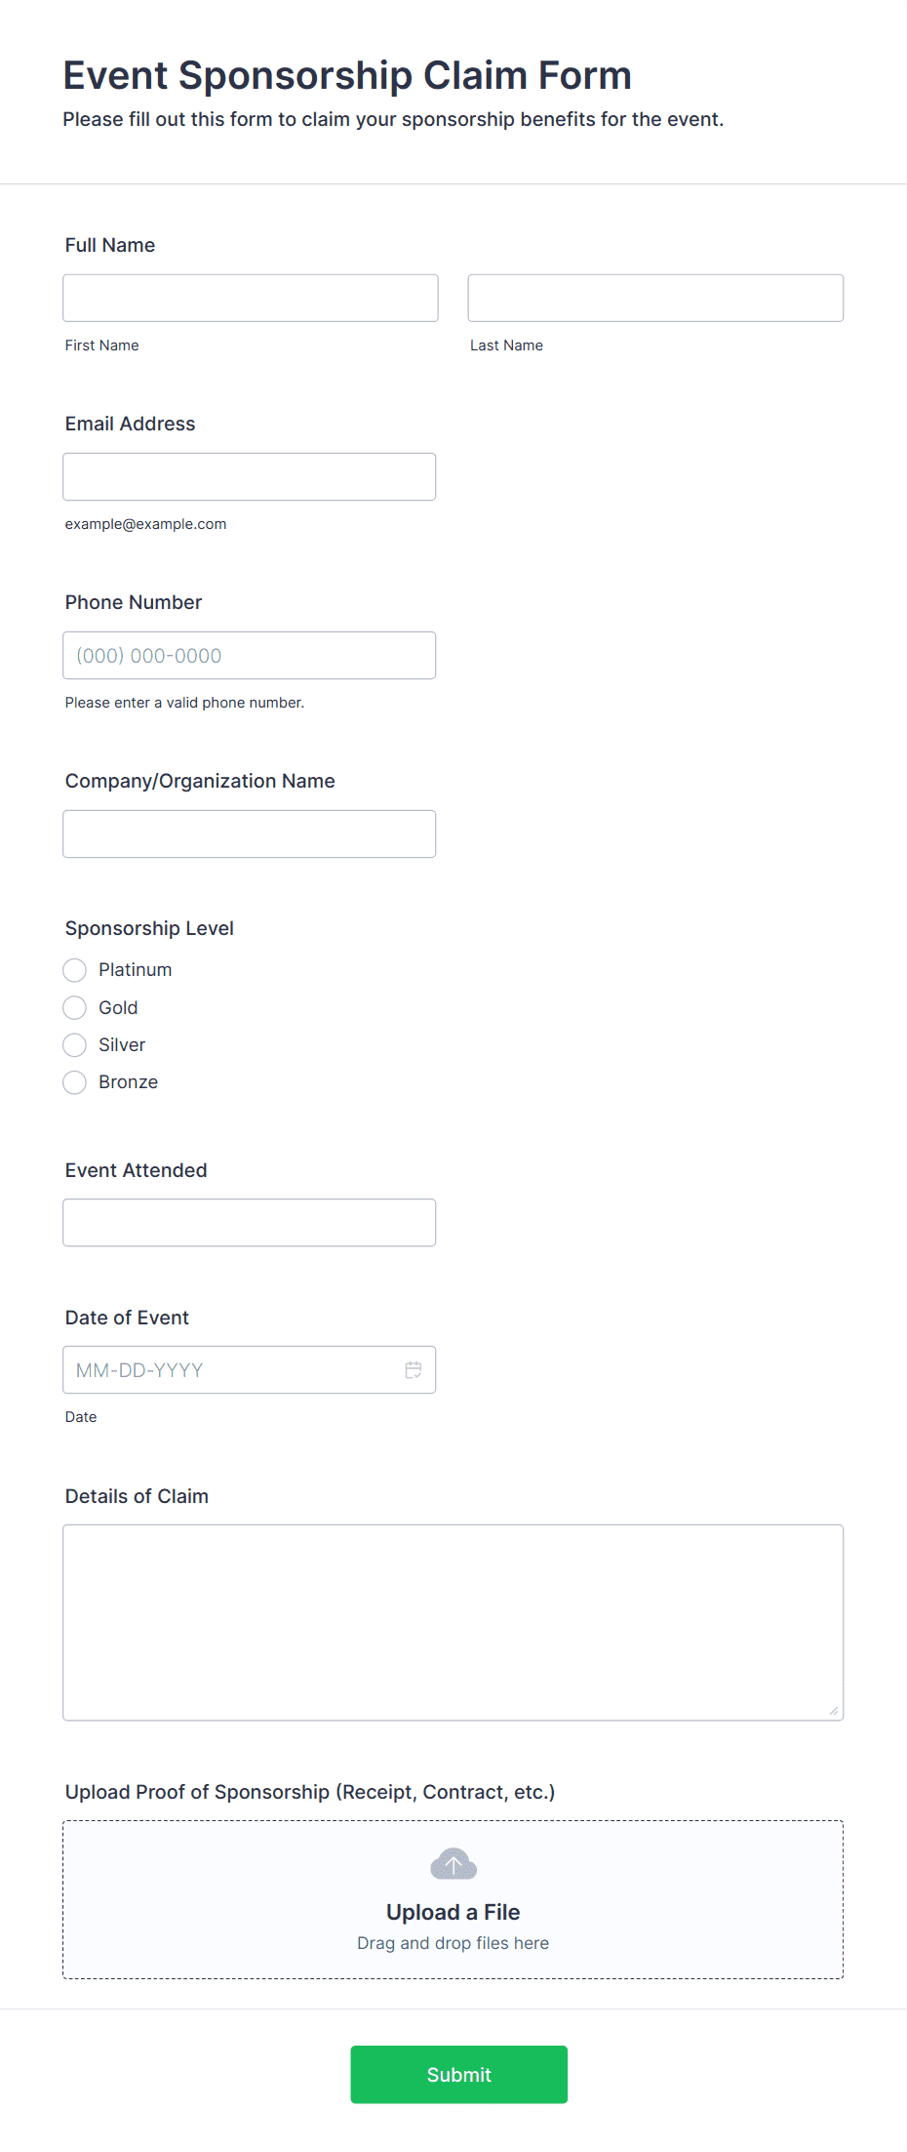907x2152 pixels.
Task: Click the drag and drop file upload area
Action: (x=453, y=1899)
